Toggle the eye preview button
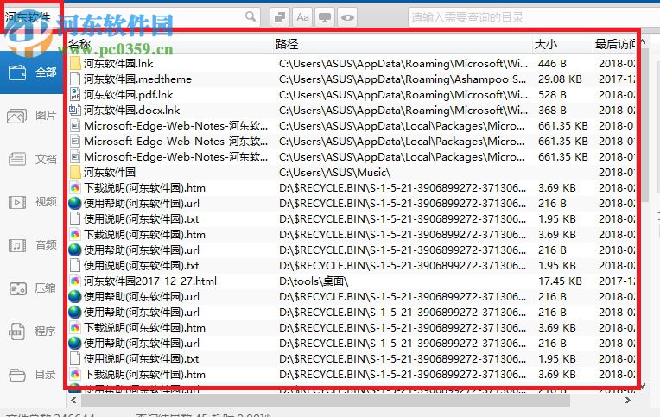Viewport: 660px width, 417px height. tap(347, 17)
